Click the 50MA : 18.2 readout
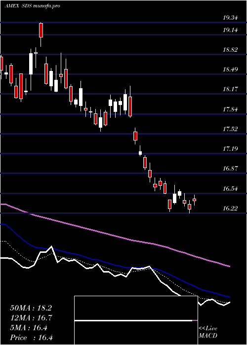 [x=31, y=308]
